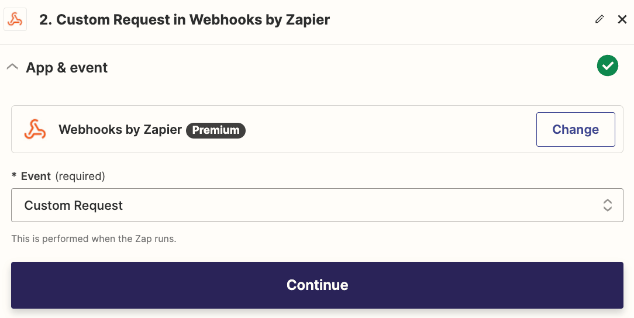Click the required asterisk before Event
The width and height of the screenshot is (634, 318).
[14, 176]
